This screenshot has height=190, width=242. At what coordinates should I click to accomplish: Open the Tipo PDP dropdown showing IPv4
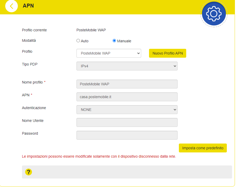(x=127, y=66)
